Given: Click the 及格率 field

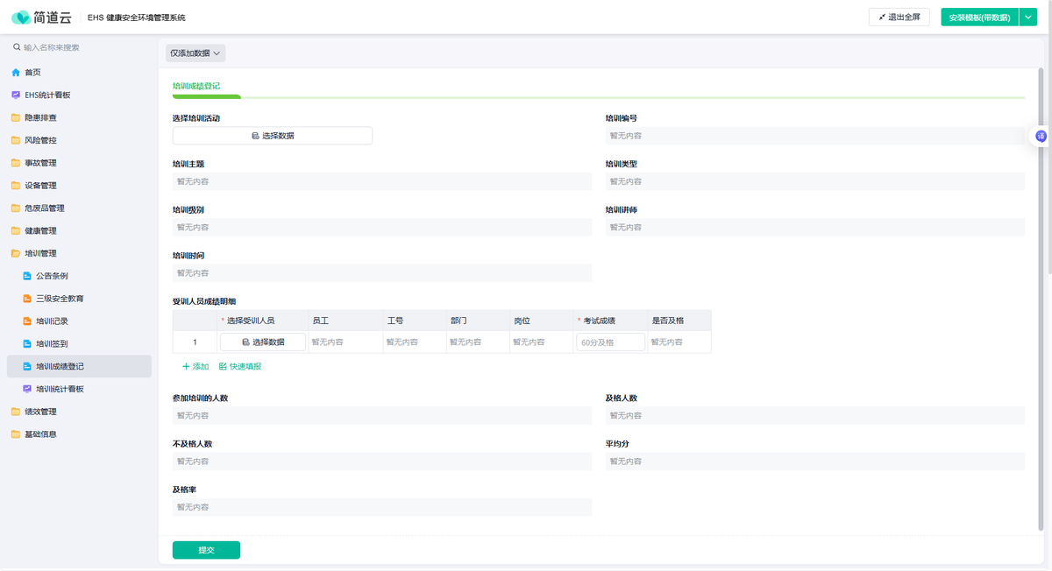Looking at the screenshot, I should click(382, 507).
